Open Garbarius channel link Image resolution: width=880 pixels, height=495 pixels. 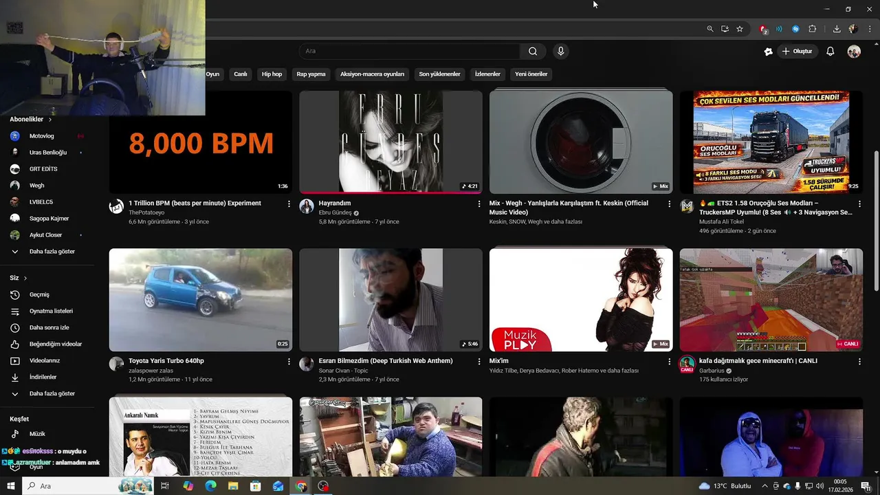point(712,371)
